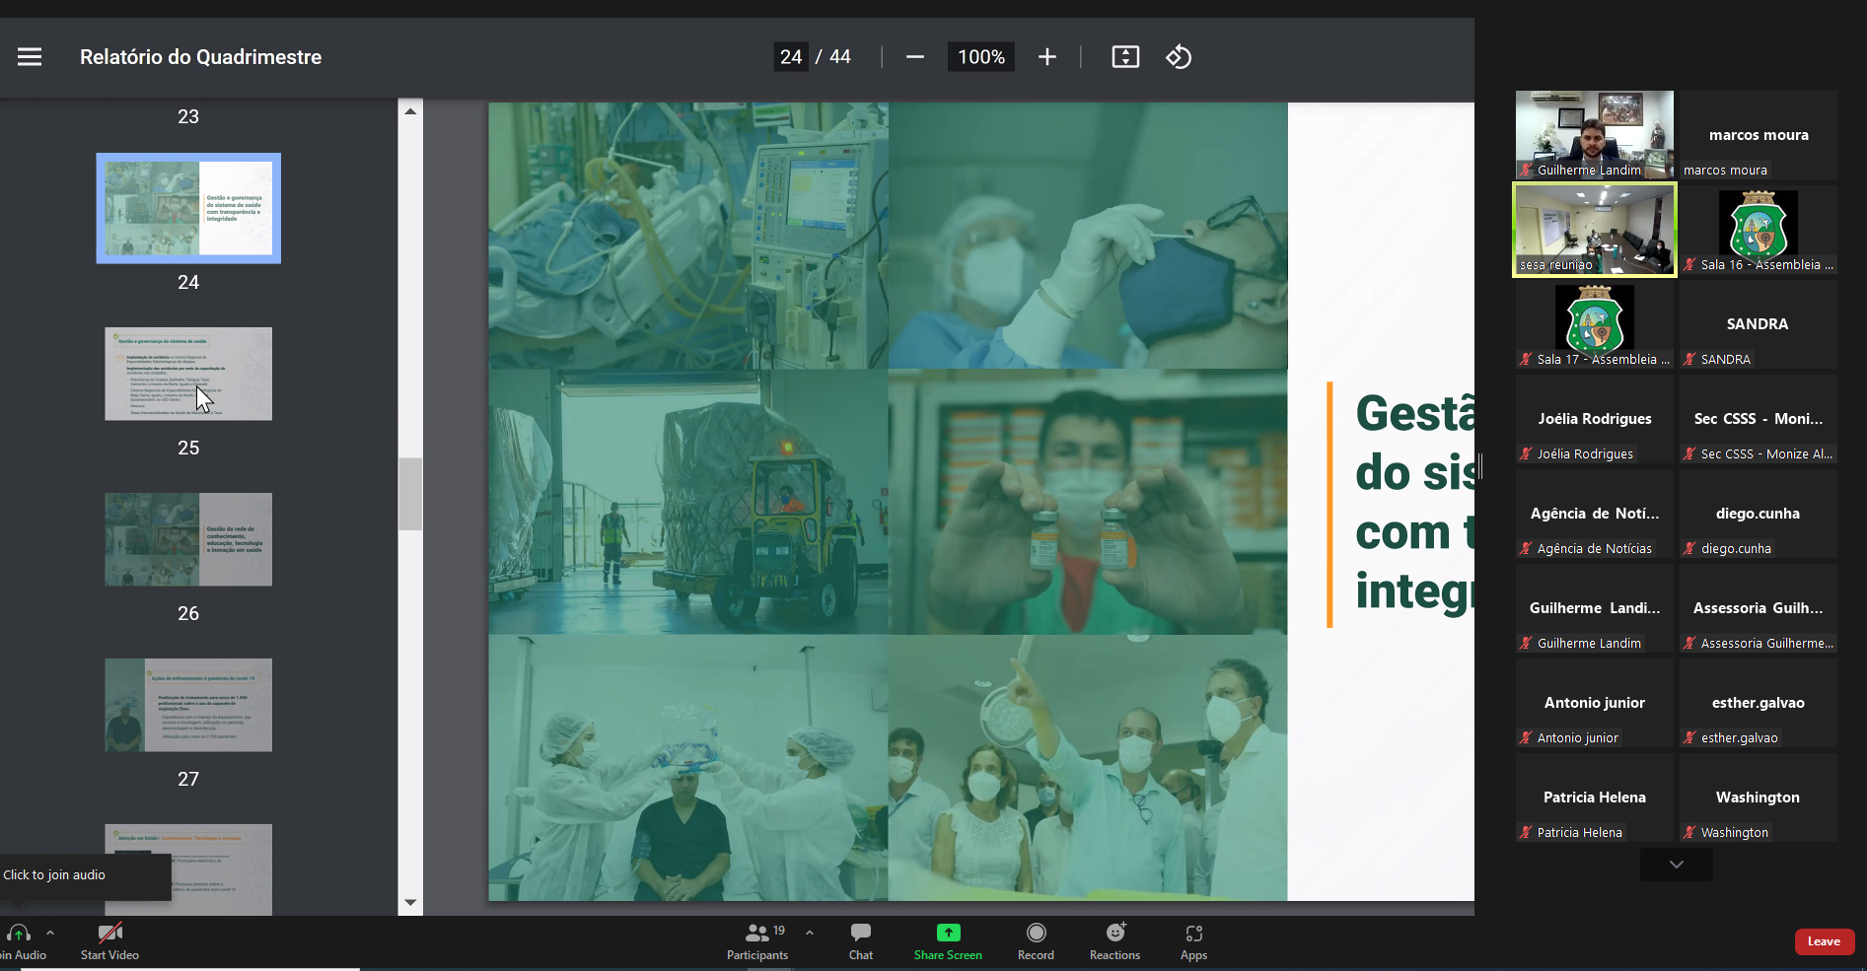Open the Apps panel
The height and width of the screenshot is (971, 1867).
pos(1193,940)
